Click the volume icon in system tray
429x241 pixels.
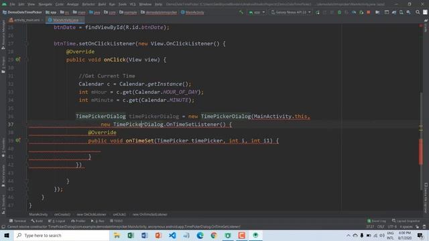382,235
